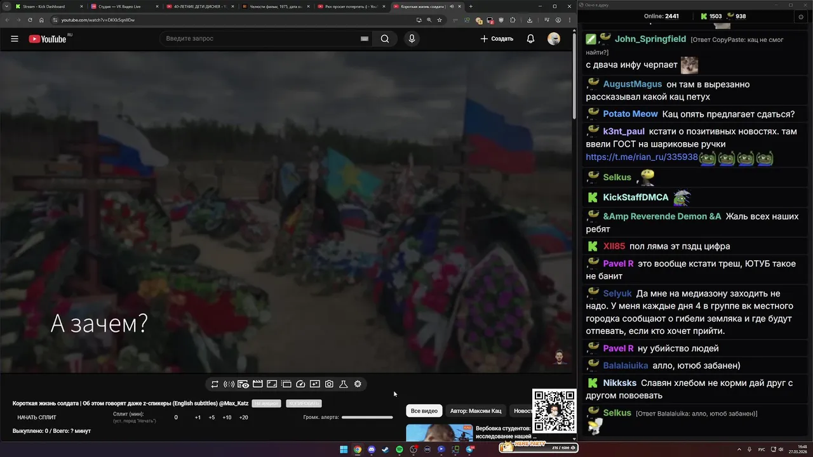Screen dimensions: 813x457
Task: Open the t.me/rian_ru link in chat
Action: 642,157
